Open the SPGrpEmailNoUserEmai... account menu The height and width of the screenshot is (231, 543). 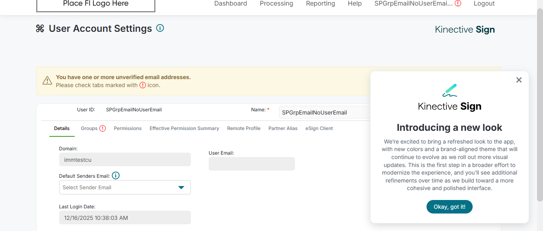point(413,4)
